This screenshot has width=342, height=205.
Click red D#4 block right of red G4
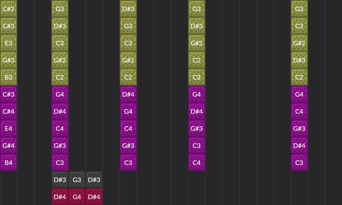[94, 197]
